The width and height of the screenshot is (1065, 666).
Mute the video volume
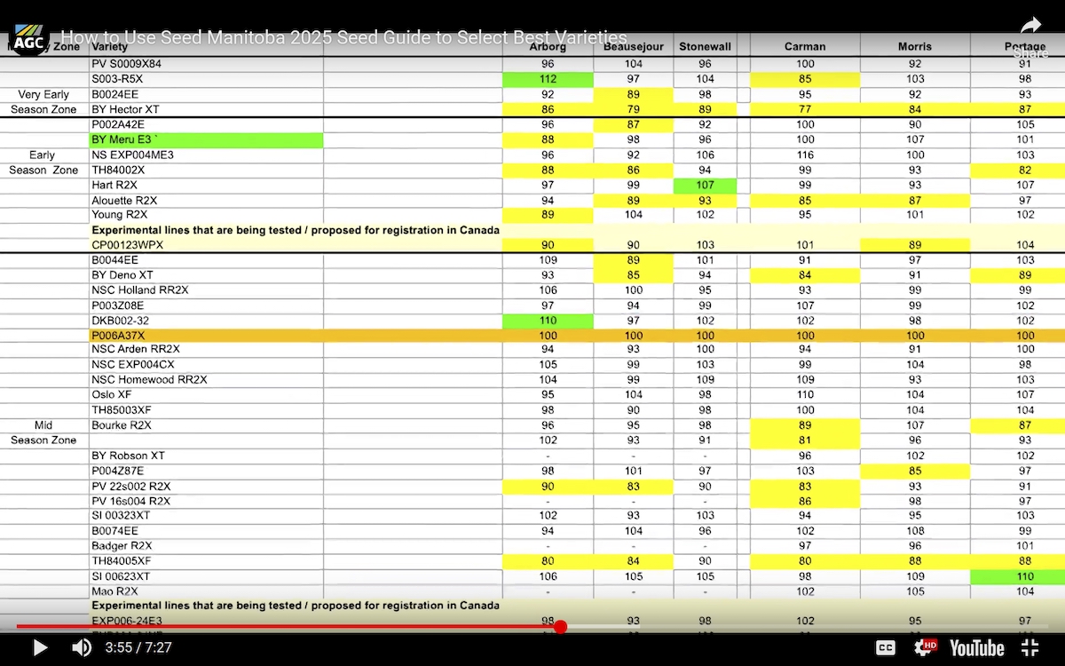(x=82, y=647)
